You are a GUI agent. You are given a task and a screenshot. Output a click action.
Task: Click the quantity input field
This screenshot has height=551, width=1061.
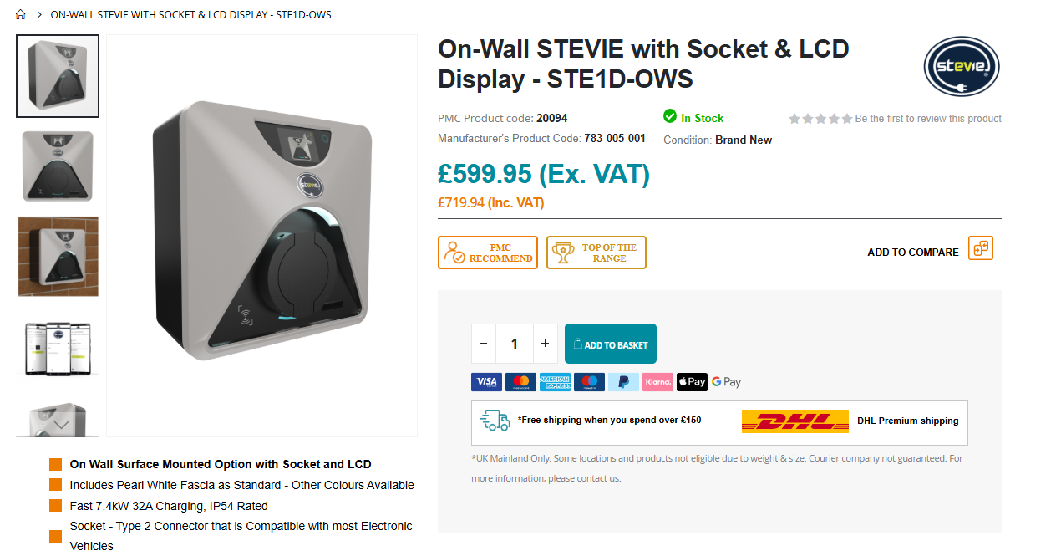[x=514, y=344]
